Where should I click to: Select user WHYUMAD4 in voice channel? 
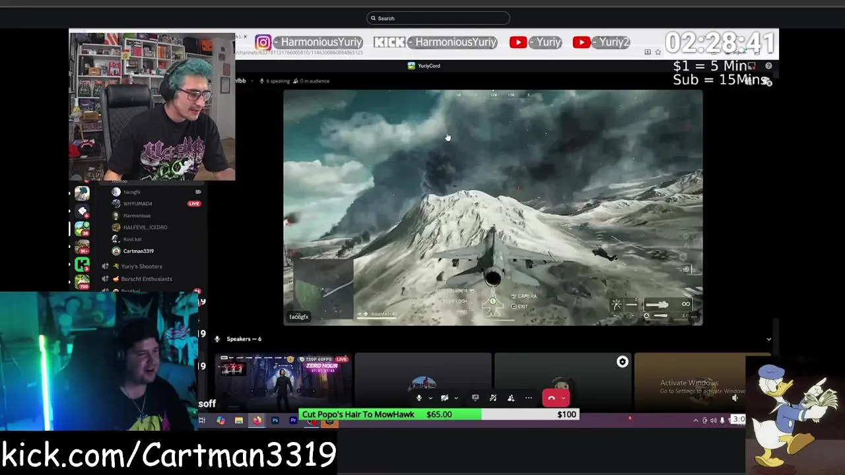138,204
